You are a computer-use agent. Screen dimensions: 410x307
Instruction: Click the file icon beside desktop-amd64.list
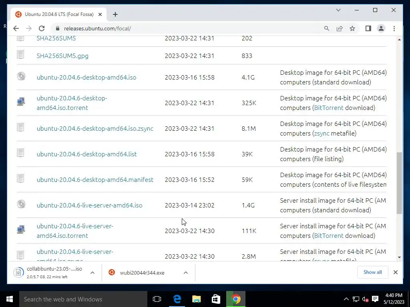(20, 153)
